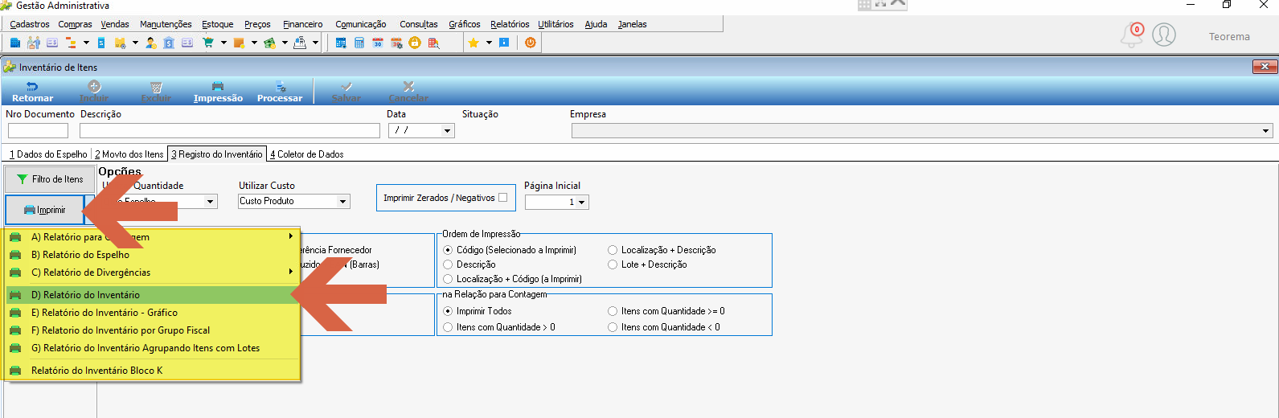1279x418 pixels.
Task: Open the Data date picker dropdown
Action: click(448, 130)
